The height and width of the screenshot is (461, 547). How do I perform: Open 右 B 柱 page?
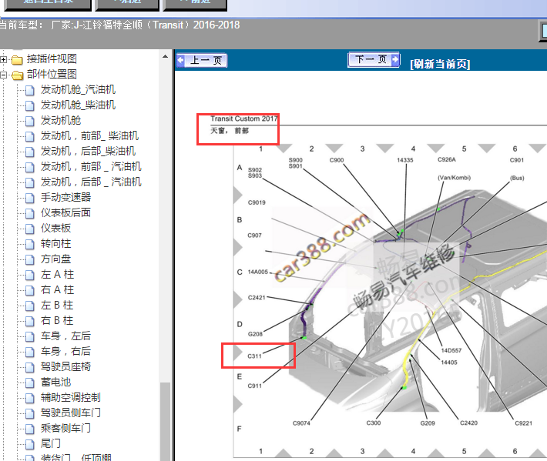click(57, 320)
